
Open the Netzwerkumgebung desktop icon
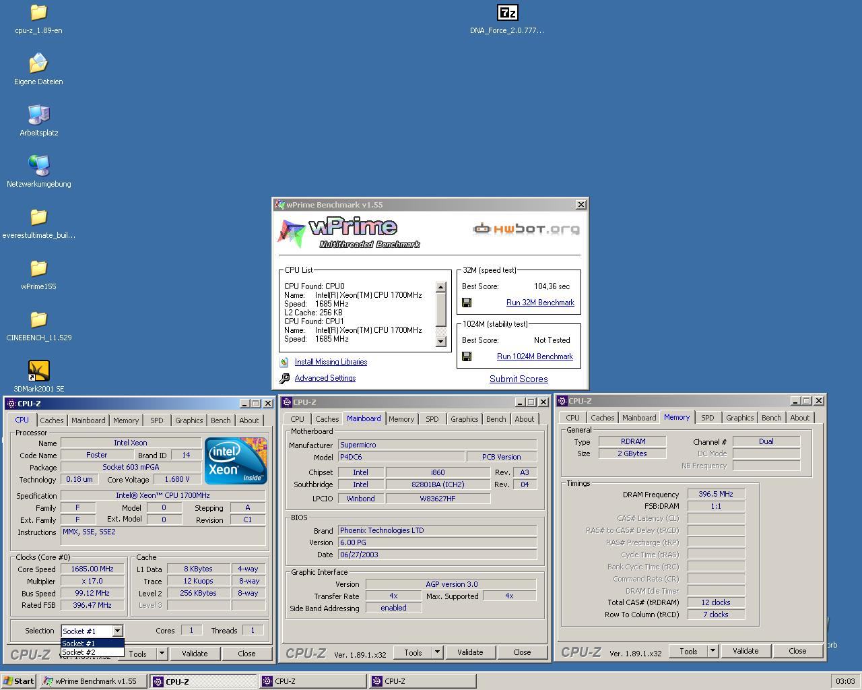(38, 166)
